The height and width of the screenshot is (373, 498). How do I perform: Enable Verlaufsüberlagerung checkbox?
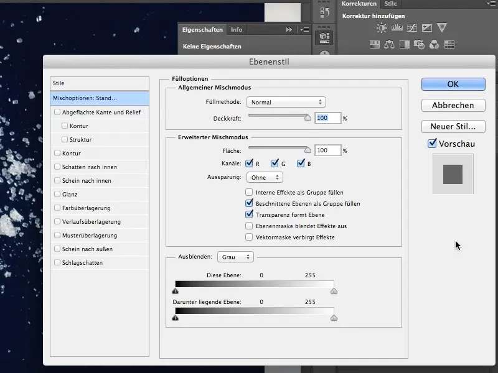(x=57, y=221)
